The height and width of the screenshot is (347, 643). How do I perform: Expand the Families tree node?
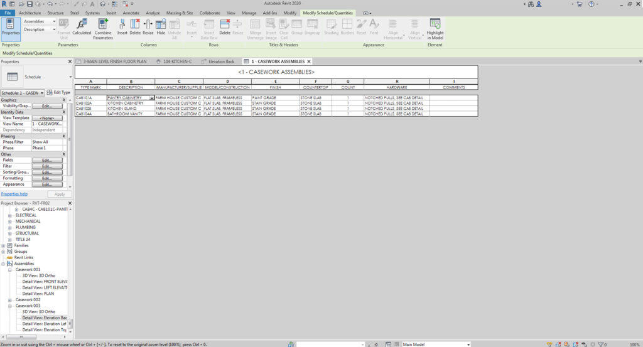pos(3,245)
